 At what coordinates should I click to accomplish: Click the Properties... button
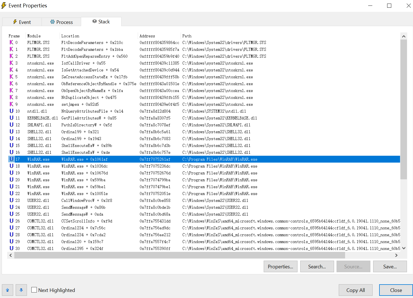coord(280,266)
